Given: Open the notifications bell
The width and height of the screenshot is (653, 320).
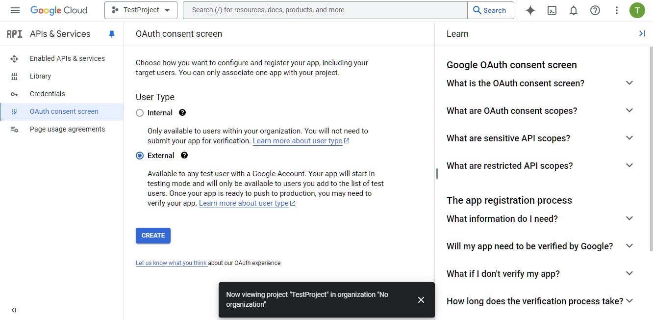Looking at the screenshot, I should (x=574, y=10).
